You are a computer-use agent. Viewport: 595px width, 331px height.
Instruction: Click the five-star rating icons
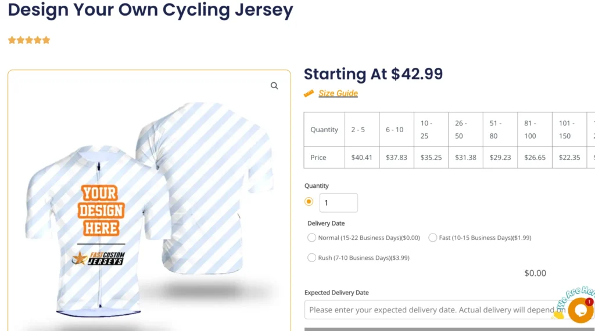(29, 41)
